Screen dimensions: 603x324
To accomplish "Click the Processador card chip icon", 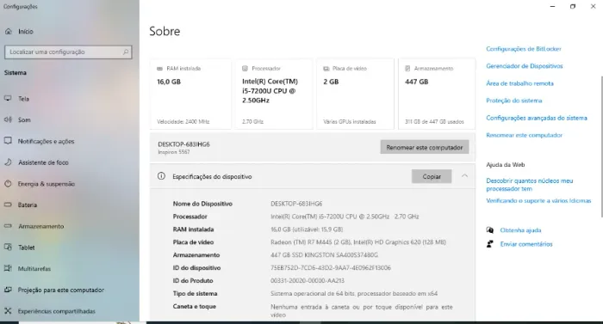I will 245,69.
